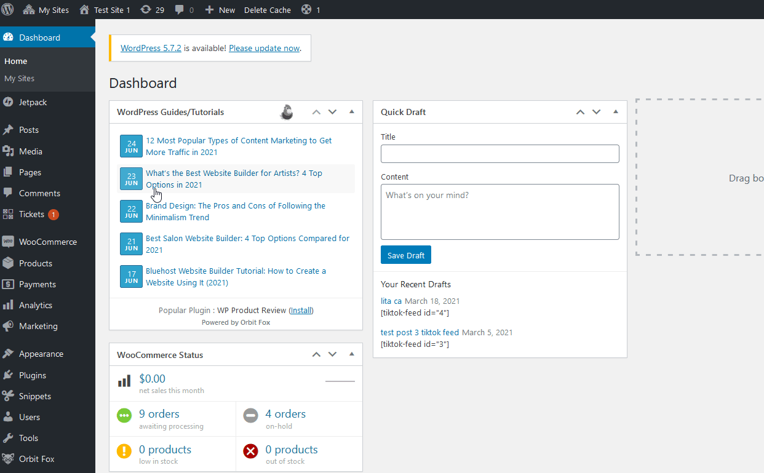Open Users from the sidebar

pyautogui.click(x=47, y=417)
